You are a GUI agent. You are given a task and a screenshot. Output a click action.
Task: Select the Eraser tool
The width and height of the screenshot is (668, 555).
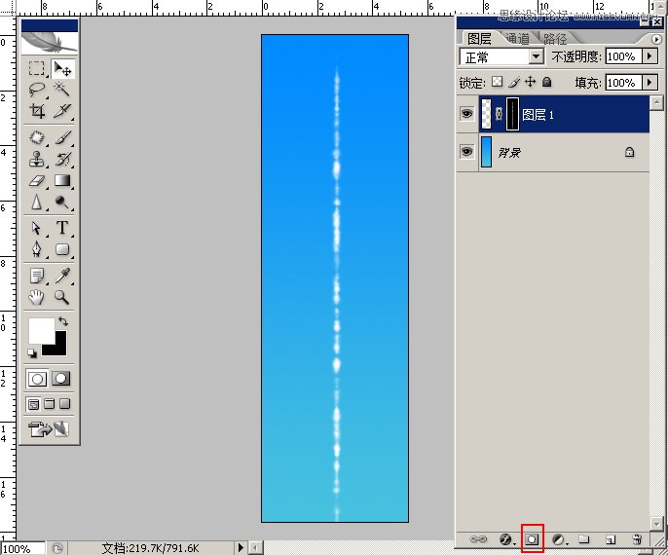coord(37,180)
